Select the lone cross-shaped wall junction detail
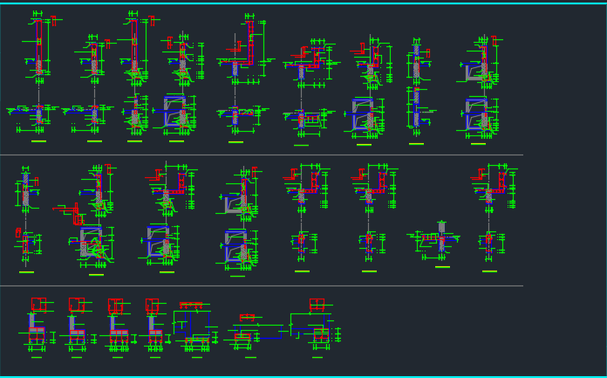This screenshot has height=378, width=607. click(x=433, y=241)
